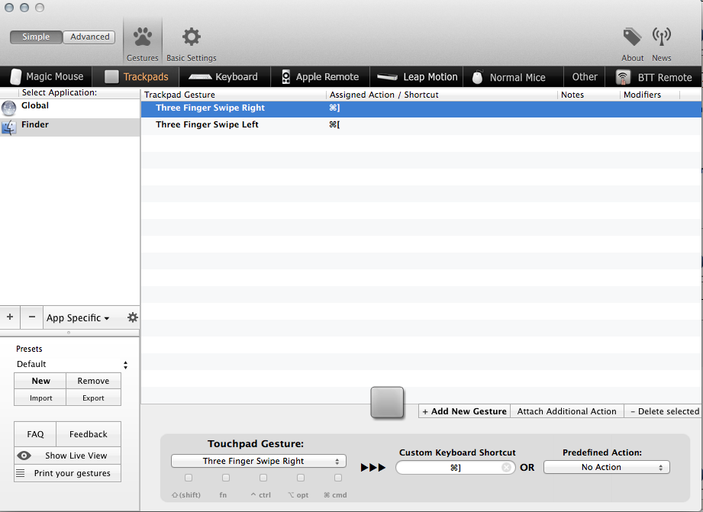This screenshot has width=703, height=512.
Task: Click Print your gestures button
Action: click(68, 473)
